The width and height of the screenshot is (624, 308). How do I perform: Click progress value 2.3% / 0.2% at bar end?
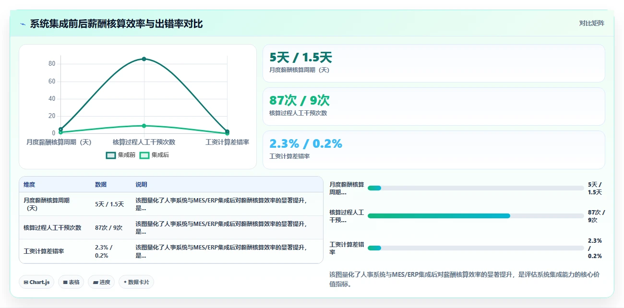click(595, 248)
